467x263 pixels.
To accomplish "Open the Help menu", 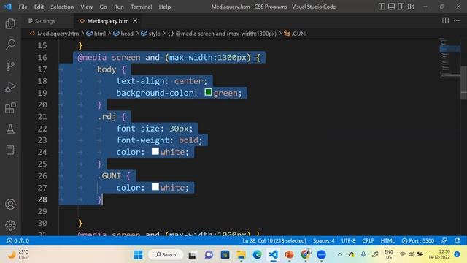I will click(x=165, y=7).
